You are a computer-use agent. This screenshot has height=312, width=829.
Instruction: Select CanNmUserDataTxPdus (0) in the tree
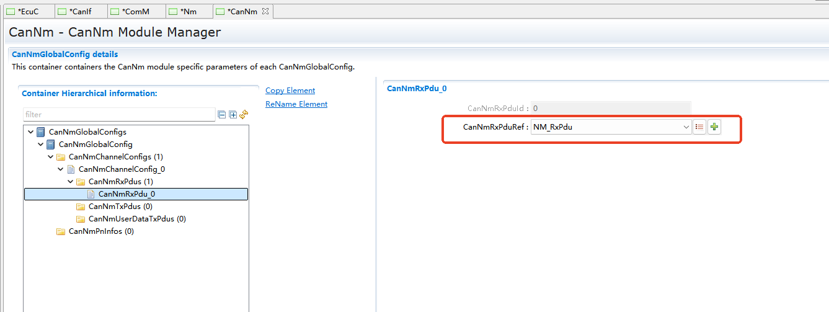point(137,219)
